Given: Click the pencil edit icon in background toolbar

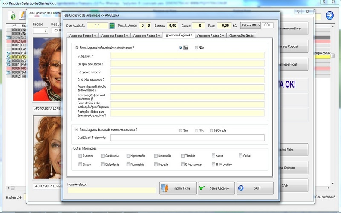Looking at the screenshot, I should point(23,15).
